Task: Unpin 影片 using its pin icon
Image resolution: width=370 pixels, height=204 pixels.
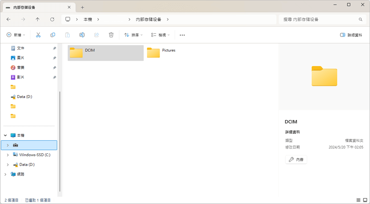Action: tap(54, 78)
